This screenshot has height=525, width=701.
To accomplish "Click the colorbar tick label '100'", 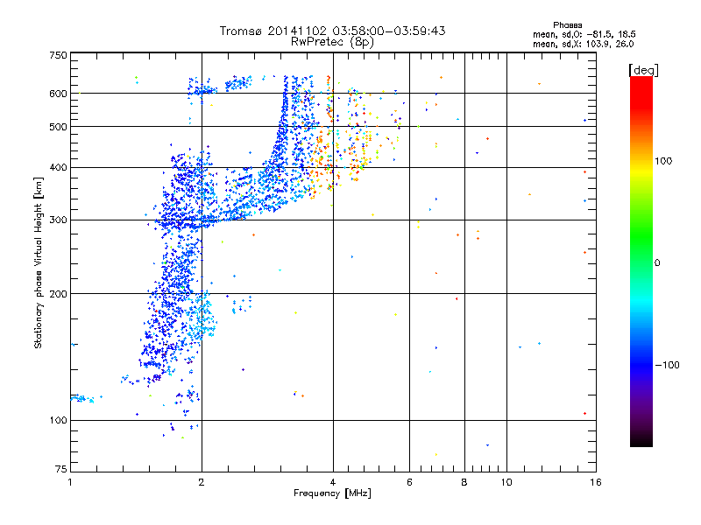I will coord(663,161).
